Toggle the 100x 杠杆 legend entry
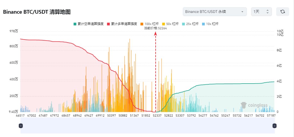The height and width of the screenshot is (137, 294). [149, 24]
